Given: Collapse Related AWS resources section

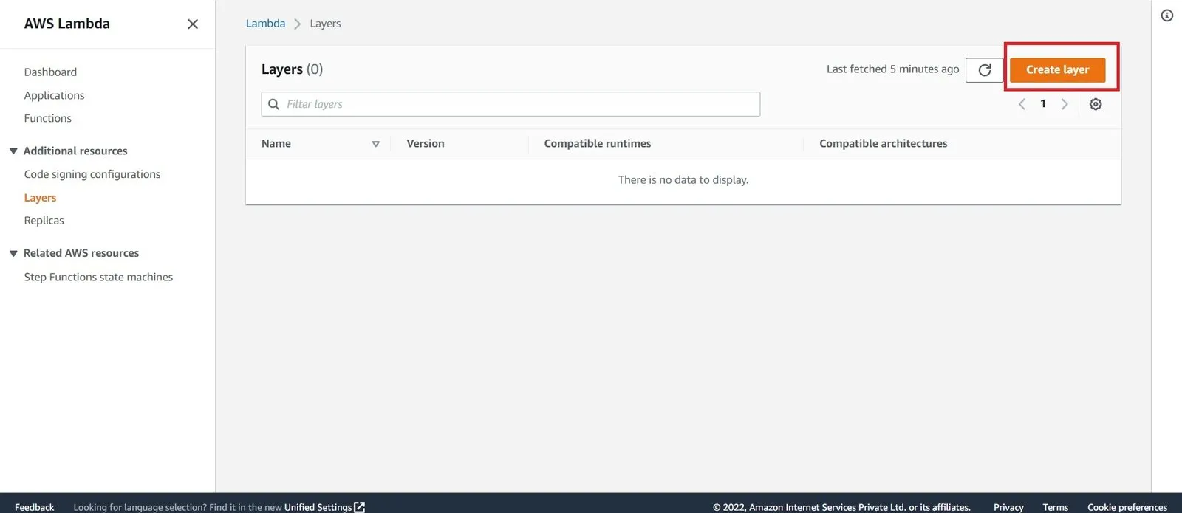Looking at the screenshot, I should click(13, 253).
